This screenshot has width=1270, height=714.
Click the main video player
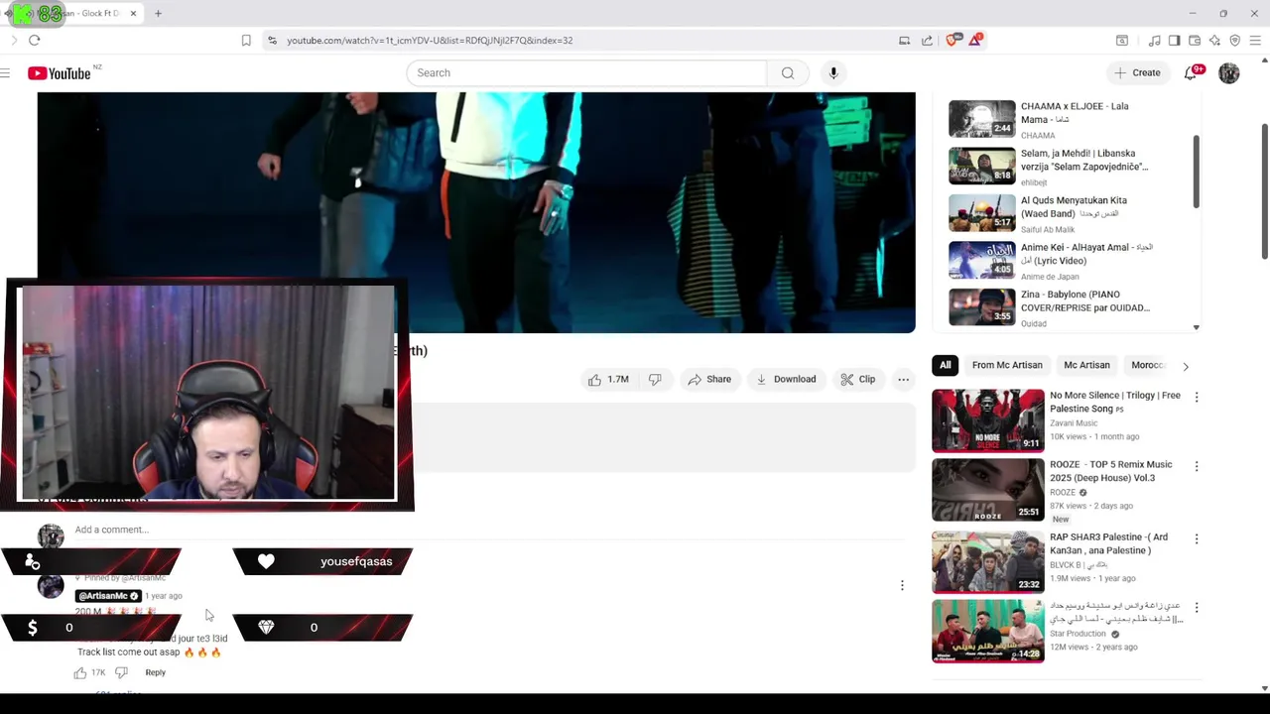[476, 213]
